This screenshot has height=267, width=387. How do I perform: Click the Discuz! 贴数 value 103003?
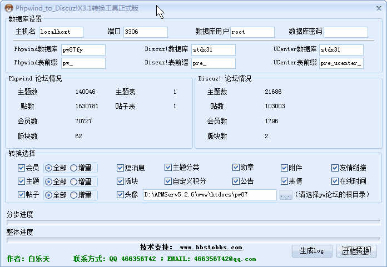(275, 106)
